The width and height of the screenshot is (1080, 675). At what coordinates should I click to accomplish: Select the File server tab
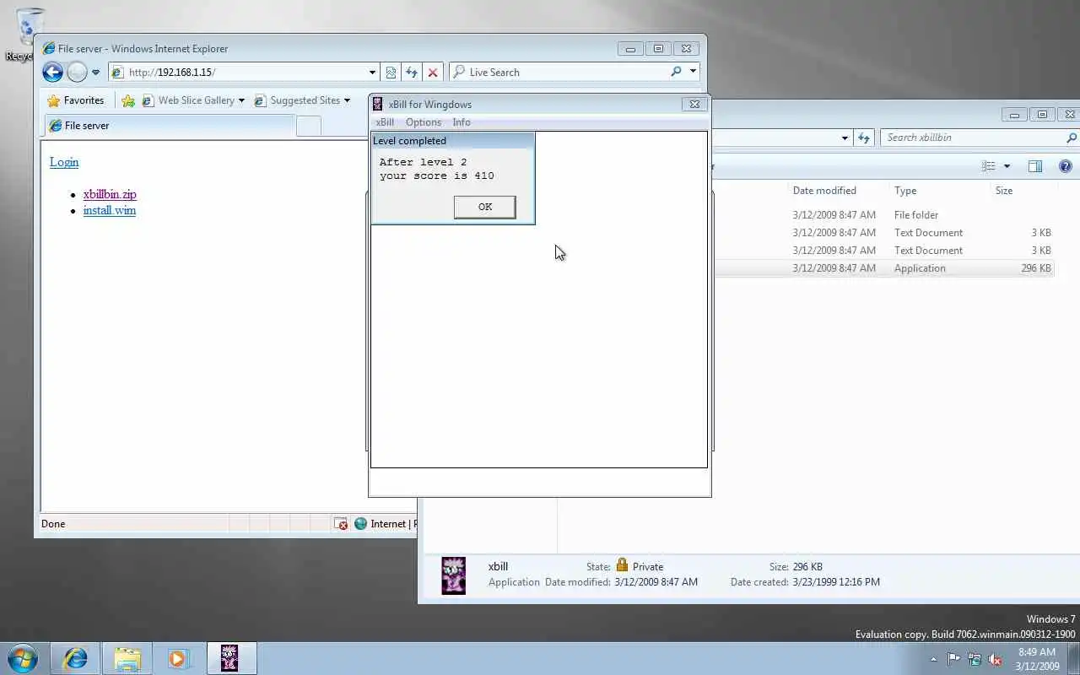click(169, 126)
